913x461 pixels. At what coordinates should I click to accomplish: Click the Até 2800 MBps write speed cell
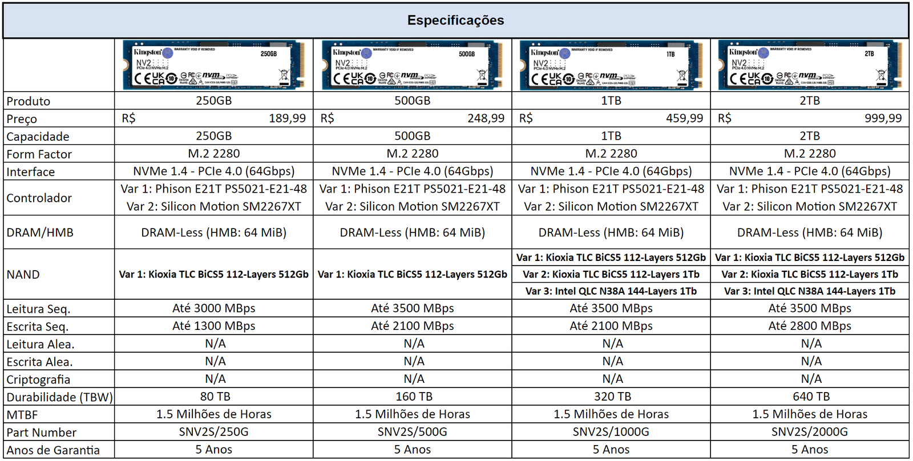810,326
